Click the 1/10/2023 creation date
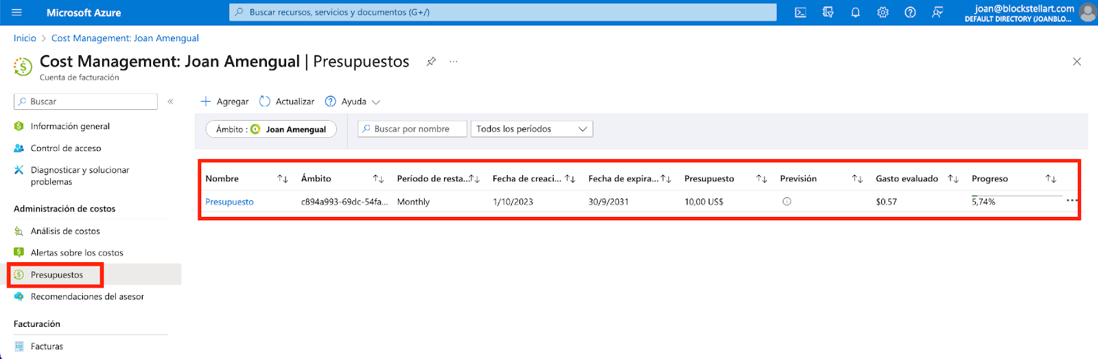 [513, 202]
